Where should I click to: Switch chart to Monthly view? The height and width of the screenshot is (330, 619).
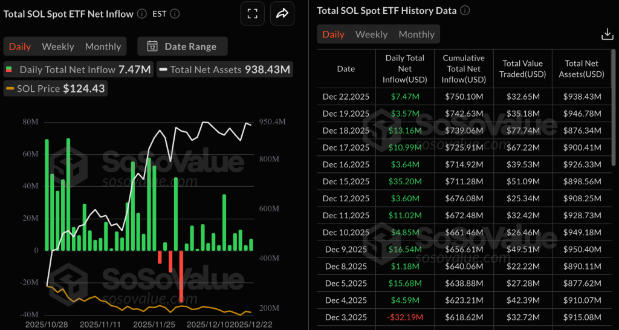[103, 47]
